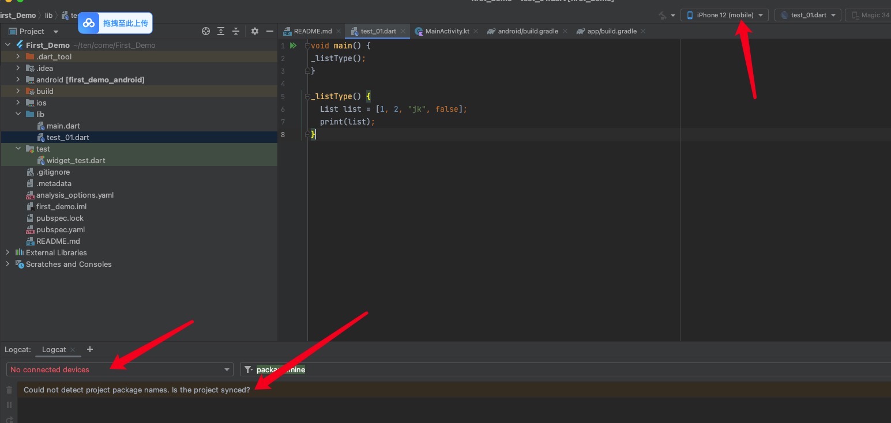Open Project panel settings gear
The height and width of the screenshot is (423, 891).
pyautogui.click(x=255, y=31)
